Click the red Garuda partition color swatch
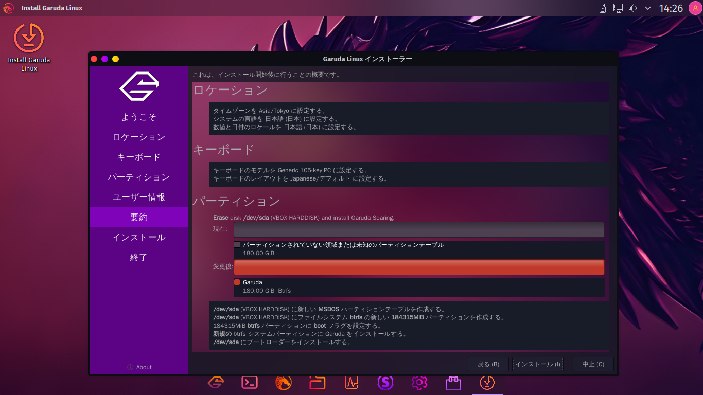The width and height of the screenshot is (703, 395). (x=237, y=282)
